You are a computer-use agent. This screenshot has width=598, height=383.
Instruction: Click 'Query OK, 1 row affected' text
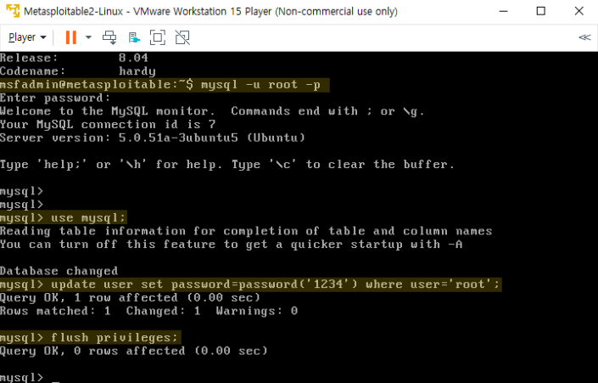130,298
